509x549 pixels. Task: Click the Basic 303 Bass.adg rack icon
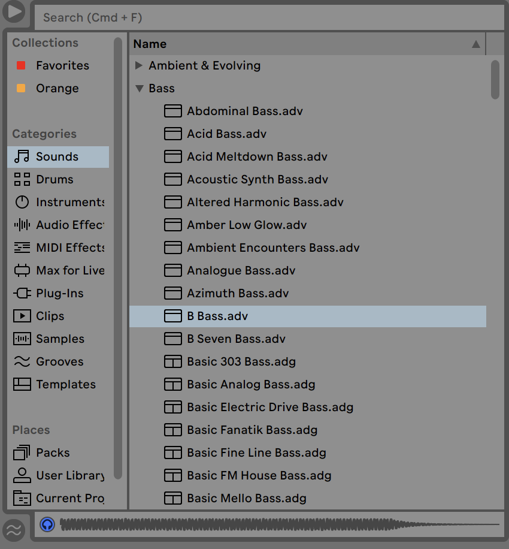[x=173, y=361]
